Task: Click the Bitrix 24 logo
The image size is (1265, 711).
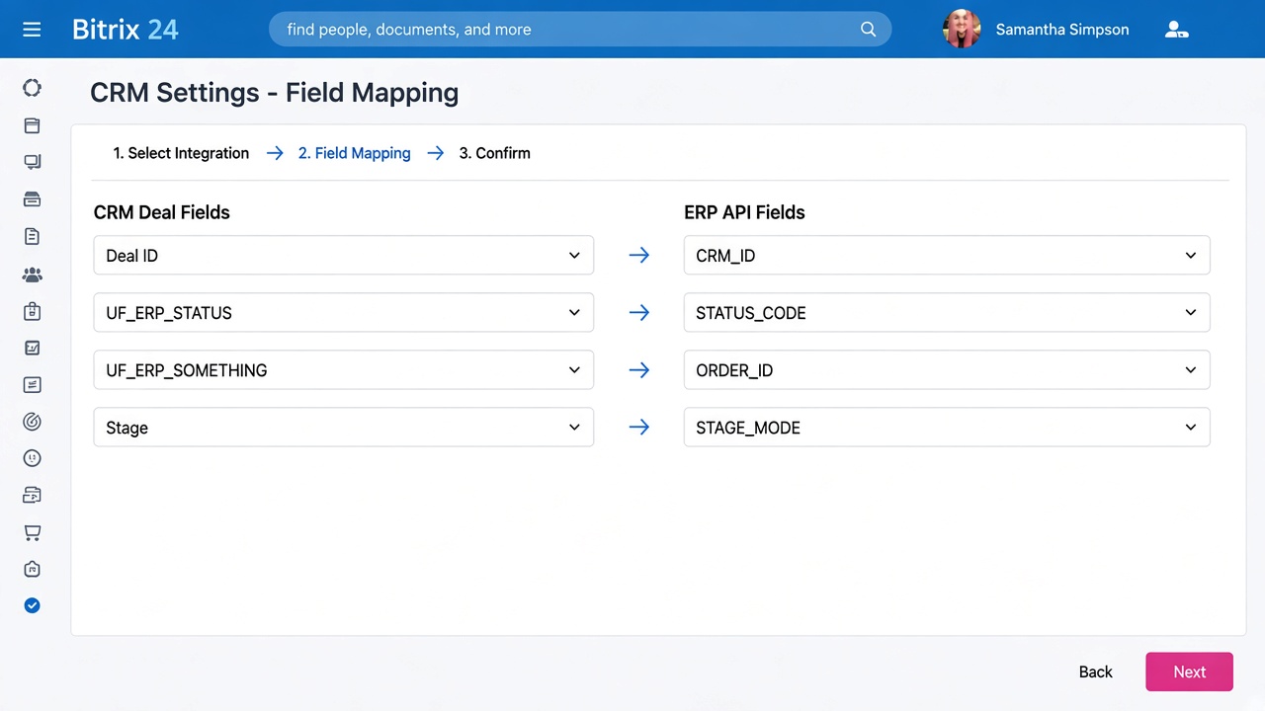Action: [x=126, y=30]
